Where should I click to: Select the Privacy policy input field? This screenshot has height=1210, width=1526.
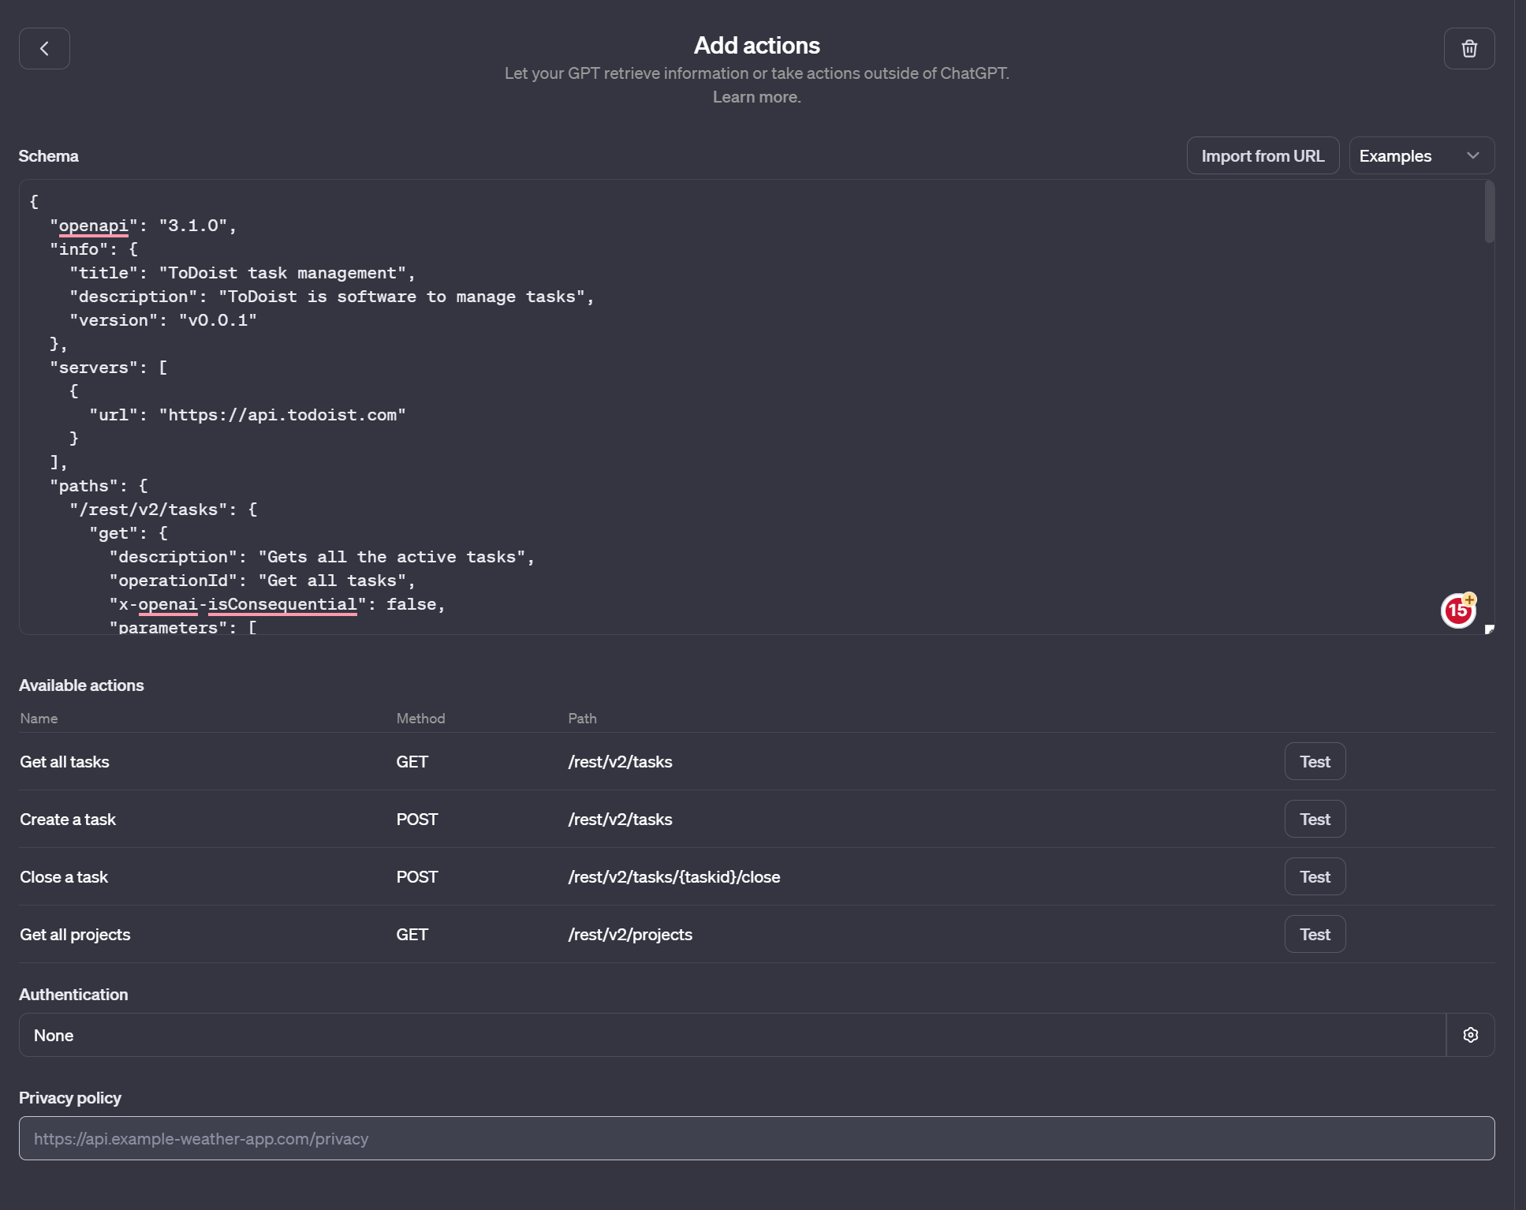[x=757, y=1137]
